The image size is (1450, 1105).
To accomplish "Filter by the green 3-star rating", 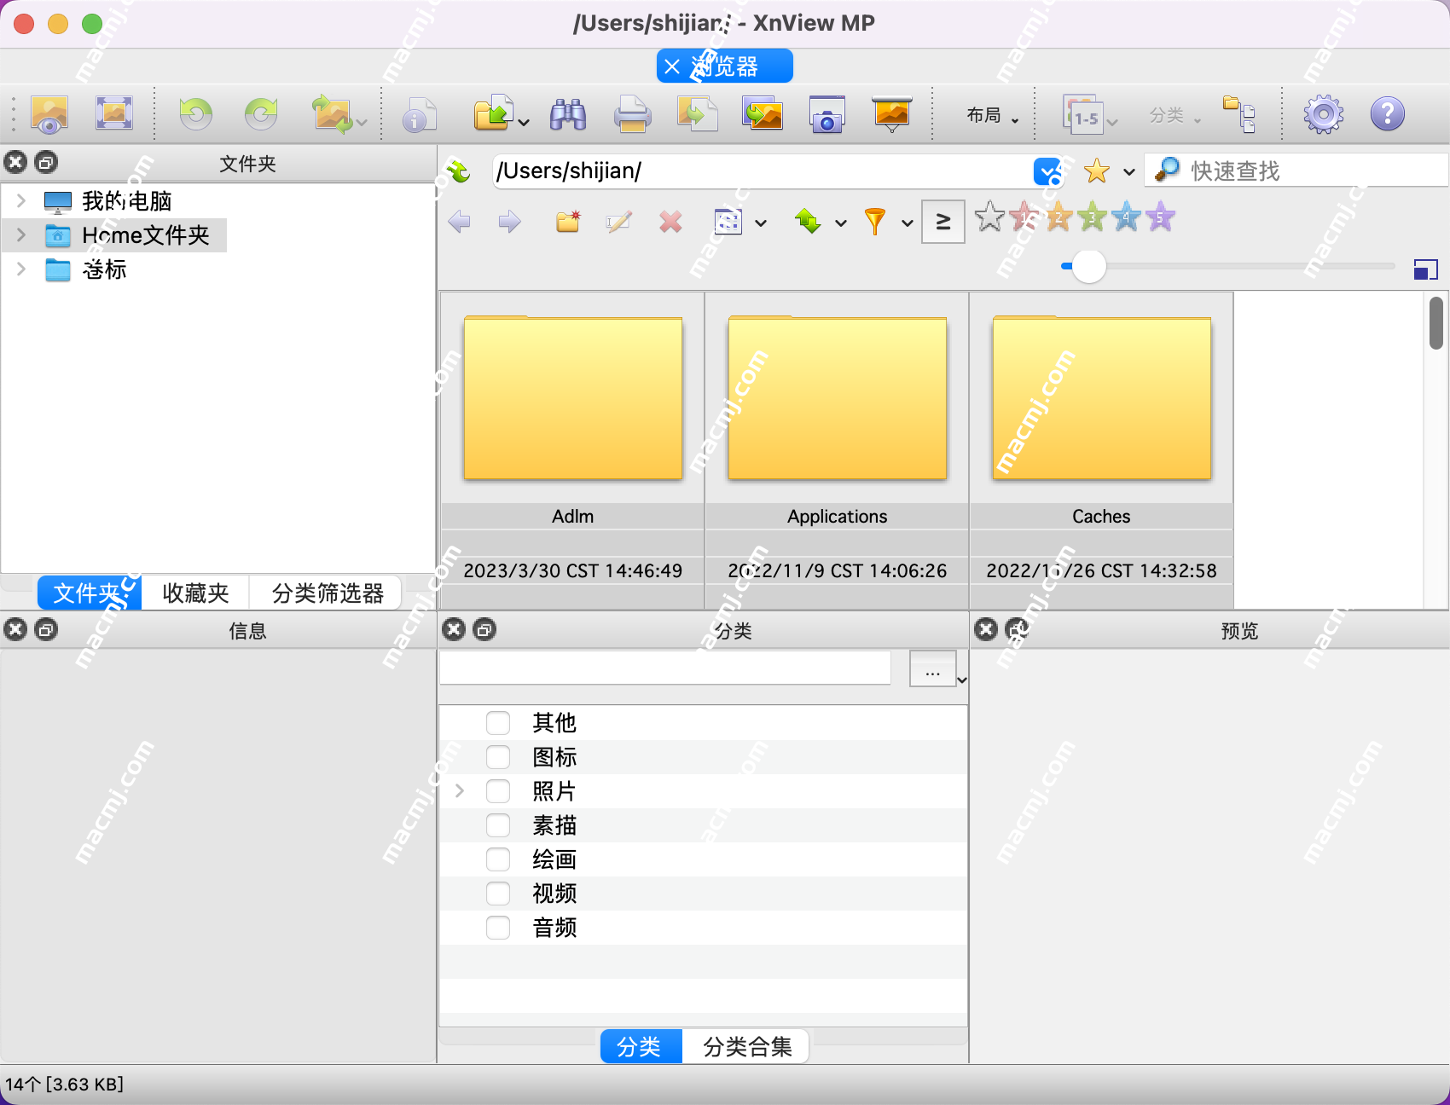I will (x=1092, y=217).
